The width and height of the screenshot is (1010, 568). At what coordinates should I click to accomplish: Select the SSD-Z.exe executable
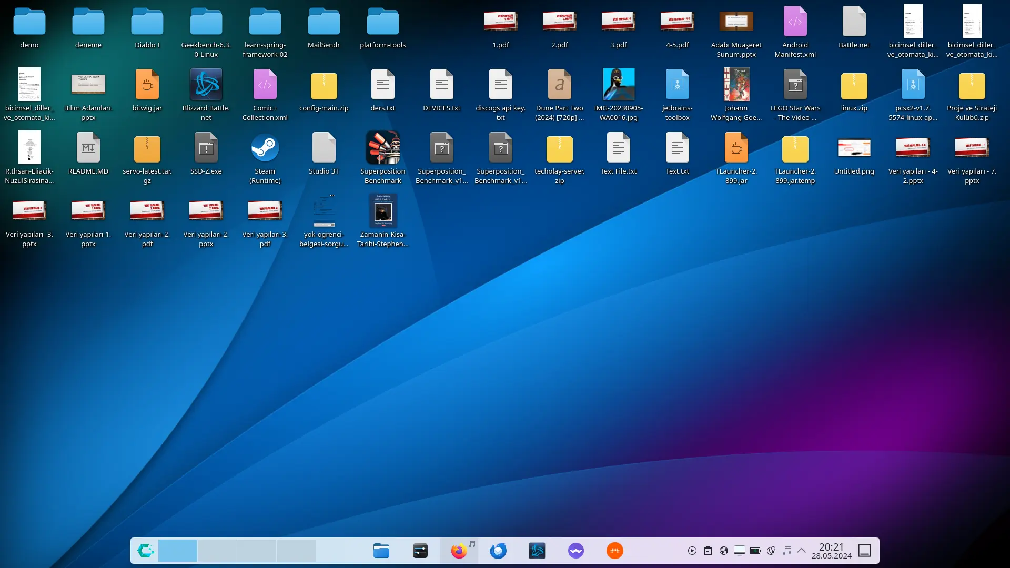coord(206,154)
